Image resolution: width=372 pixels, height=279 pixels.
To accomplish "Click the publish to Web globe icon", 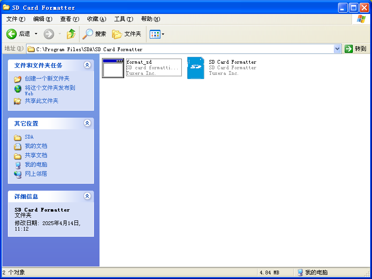I will click(x=18, y=89).
